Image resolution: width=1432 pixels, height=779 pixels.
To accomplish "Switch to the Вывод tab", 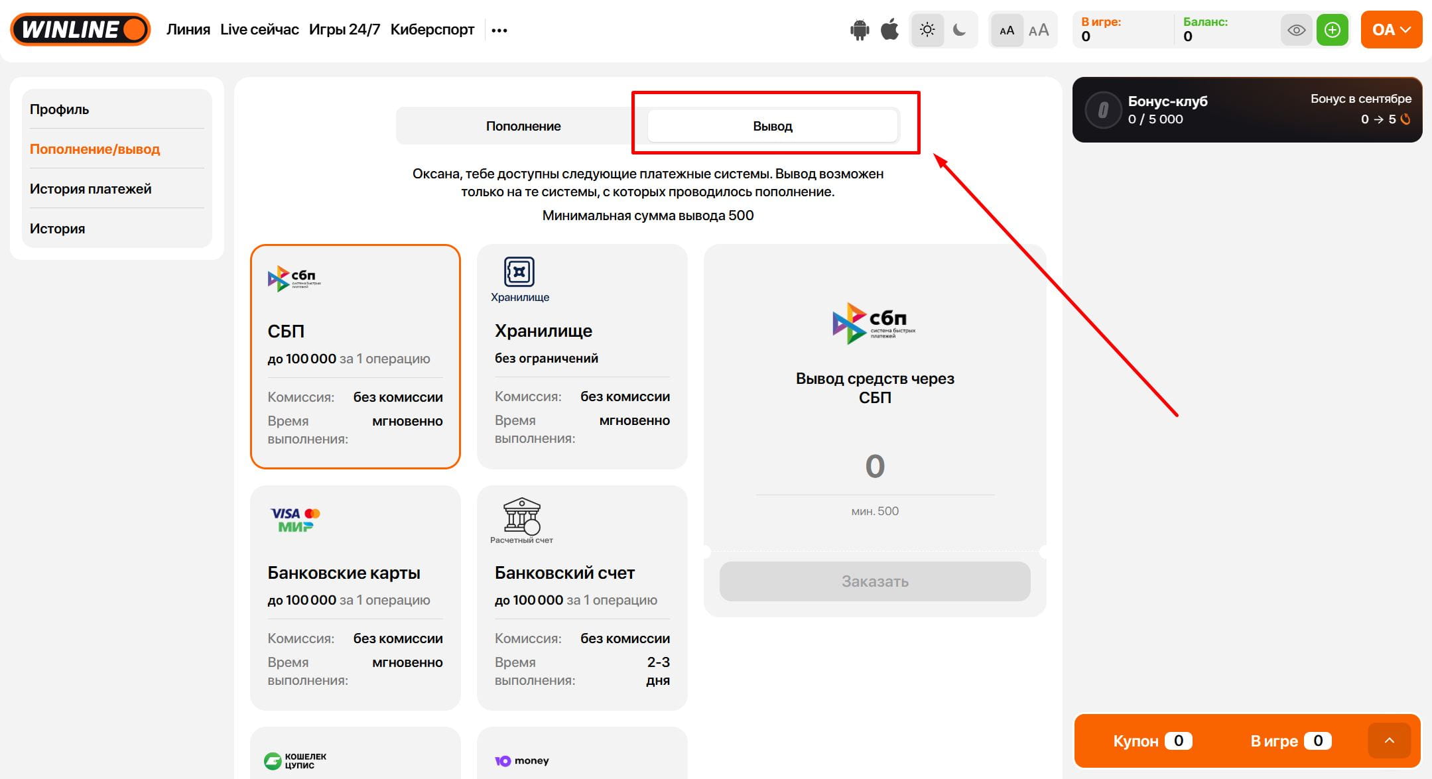I will pyautogui.click(x=773, y=126).
